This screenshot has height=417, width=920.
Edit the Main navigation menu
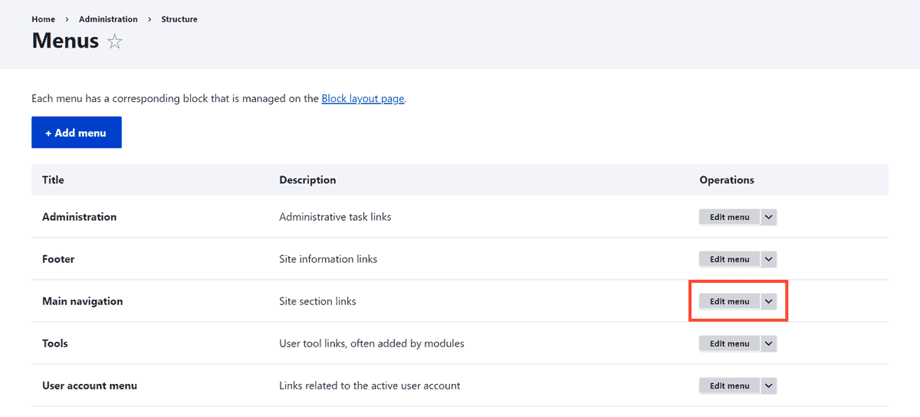pos(729,301)
